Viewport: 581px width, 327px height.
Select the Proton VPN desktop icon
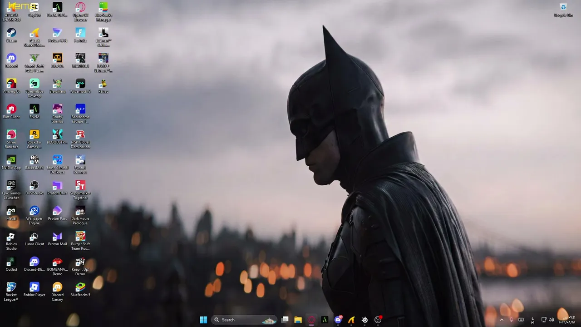tap(57, 35)
